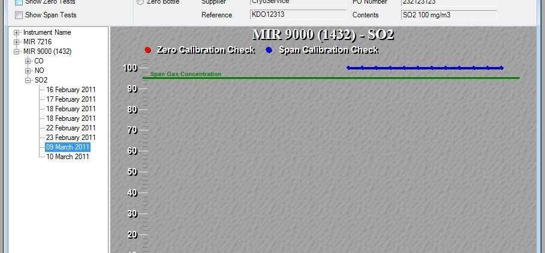The width and height of the screenshot is (545, 253).
Task: Select the CO gas item
Action: [39, 61]
